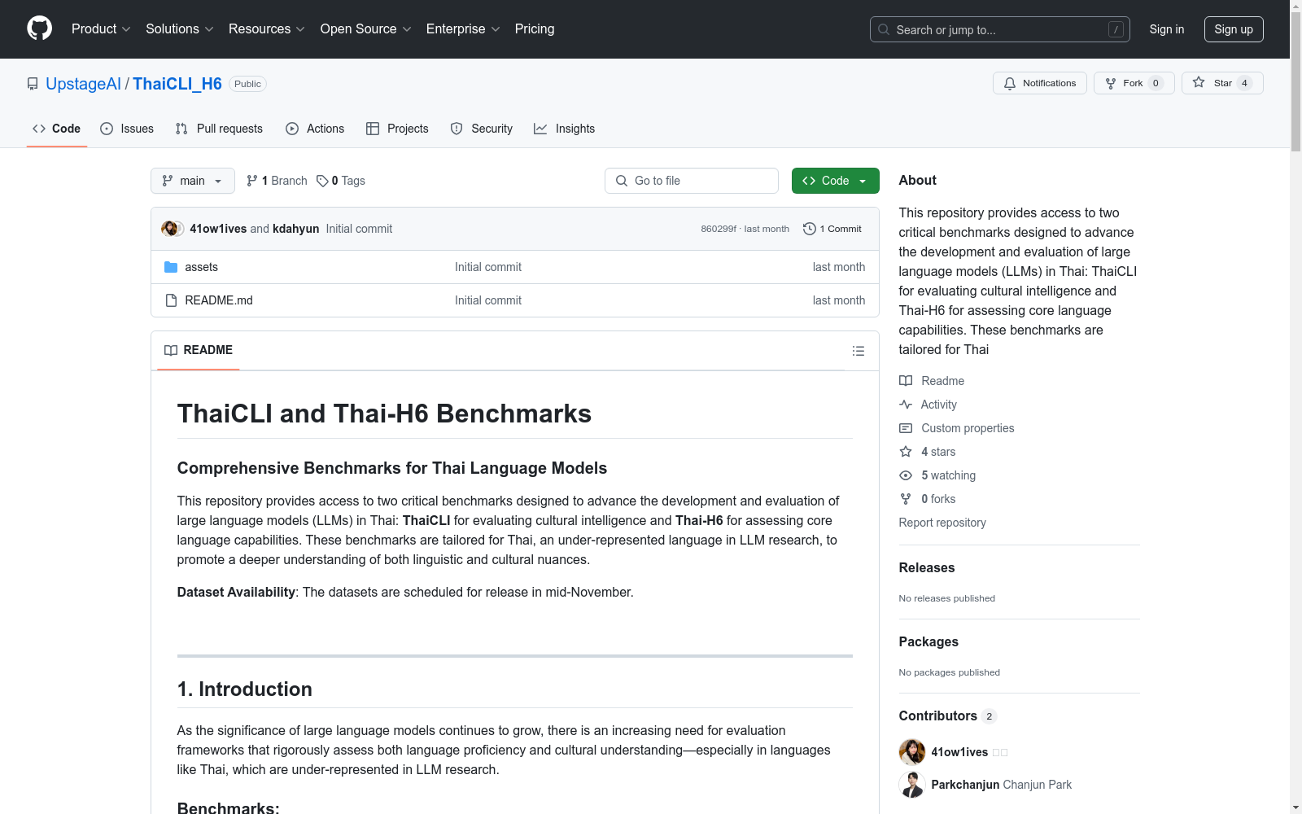Click the Readme book icon in About
This screenshot has height=814, width=1302.
coord(906,381)
